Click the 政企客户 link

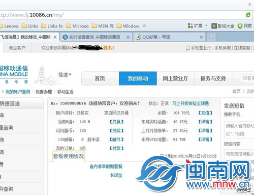point(17,48)
